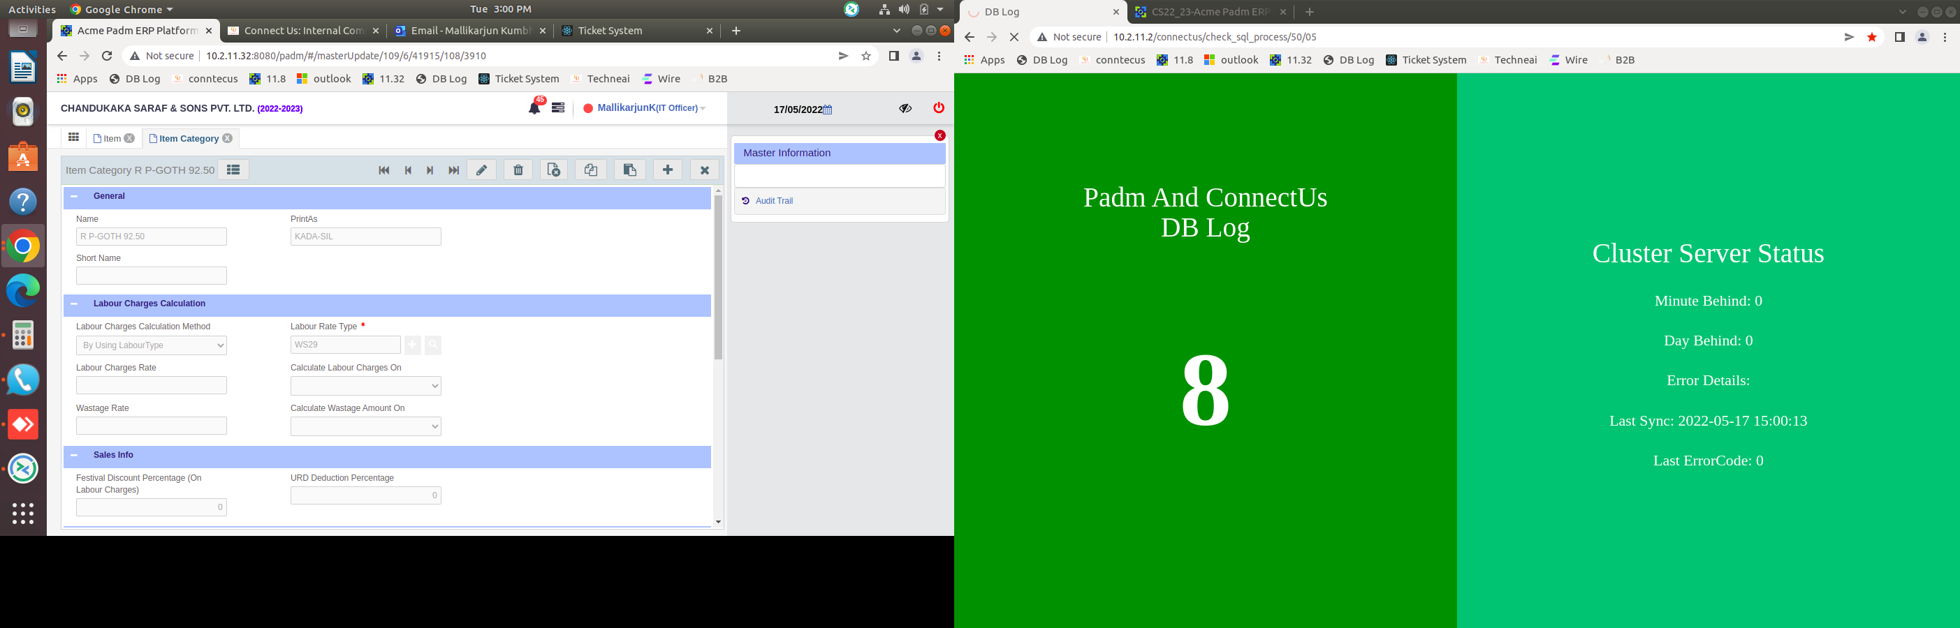Click the Short Name input field
Screen dimensions: 1960x628
pos(152,275)
